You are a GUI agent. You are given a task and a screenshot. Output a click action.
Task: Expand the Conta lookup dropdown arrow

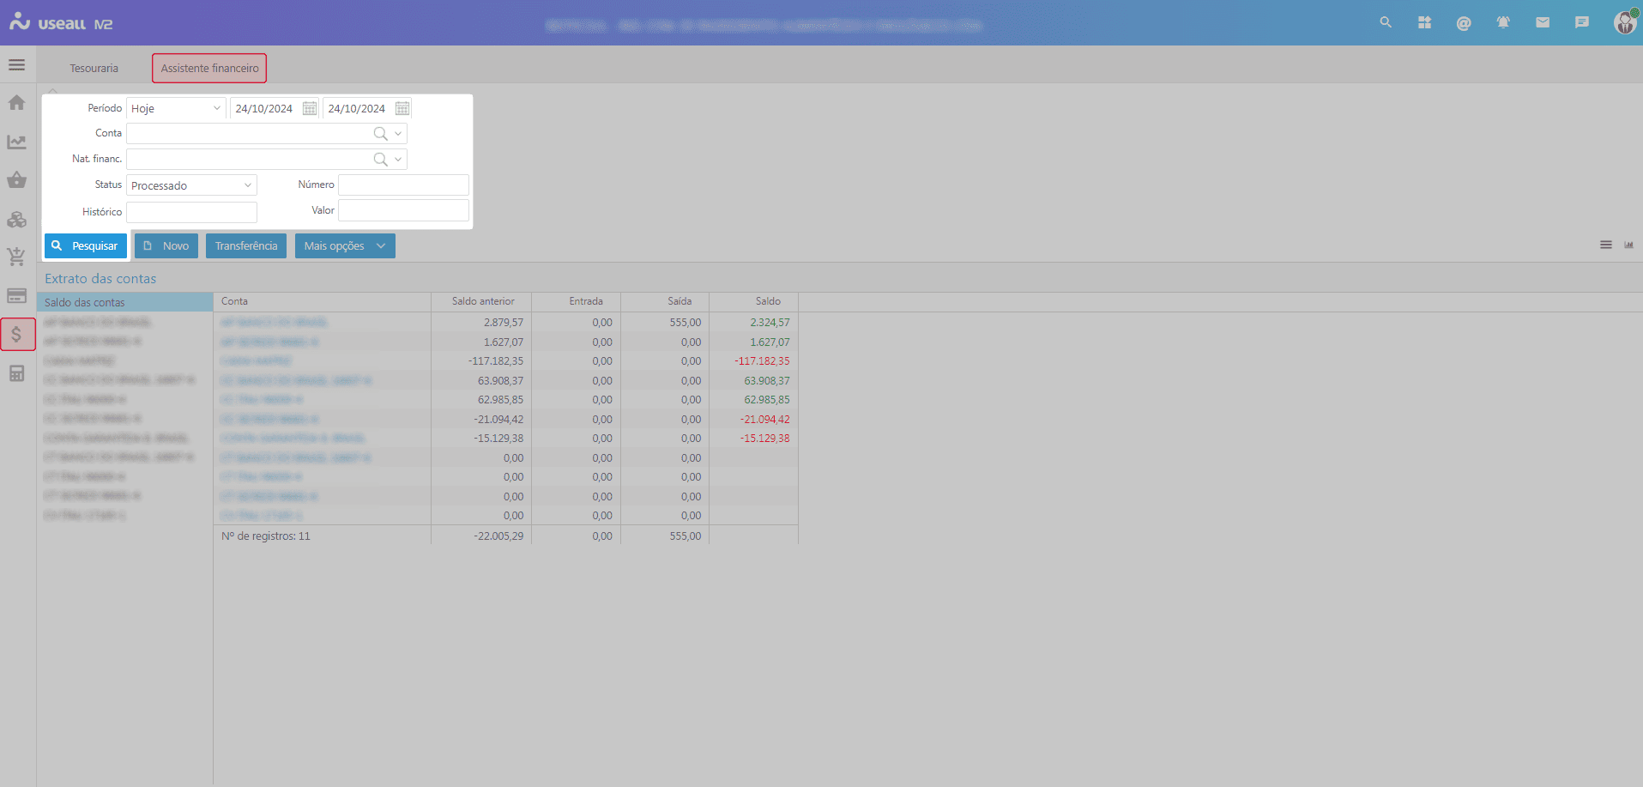pos(398,134)
